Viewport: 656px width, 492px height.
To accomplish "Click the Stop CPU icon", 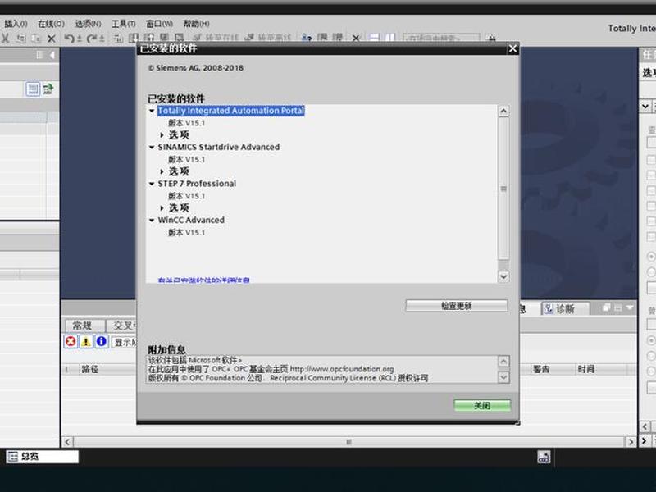I will (338, 38).
